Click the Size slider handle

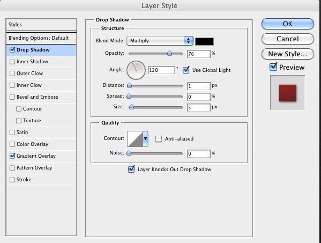coord(131,107)
